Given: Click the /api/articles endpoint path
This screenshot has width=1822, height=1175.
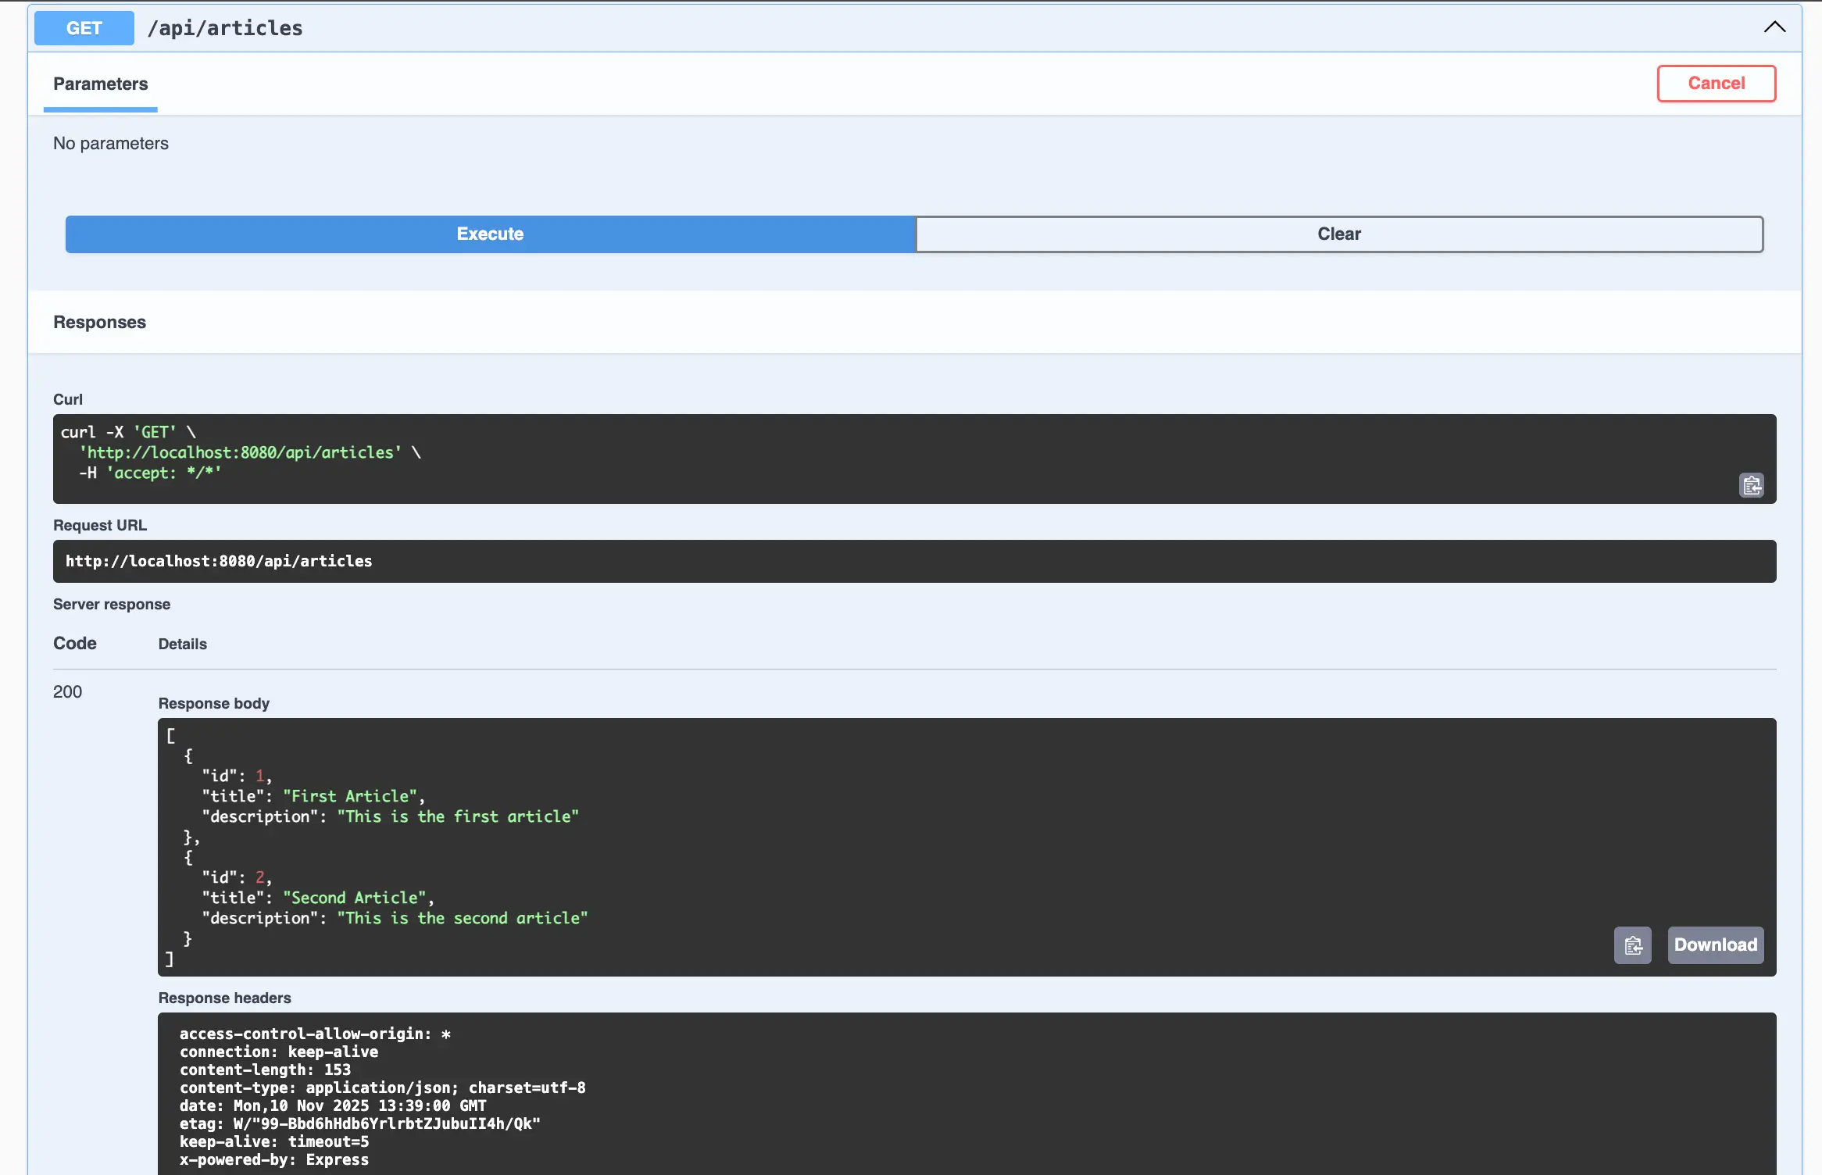Looking at the screenshot, I should (x=225, y=28).
